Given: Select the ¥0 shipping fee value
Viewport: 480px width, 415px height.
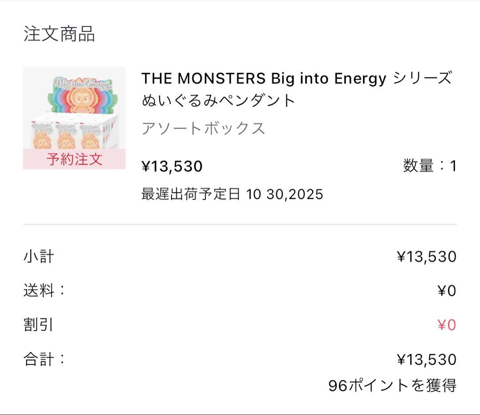Looking at the screenshot, I should coord(446,291).
